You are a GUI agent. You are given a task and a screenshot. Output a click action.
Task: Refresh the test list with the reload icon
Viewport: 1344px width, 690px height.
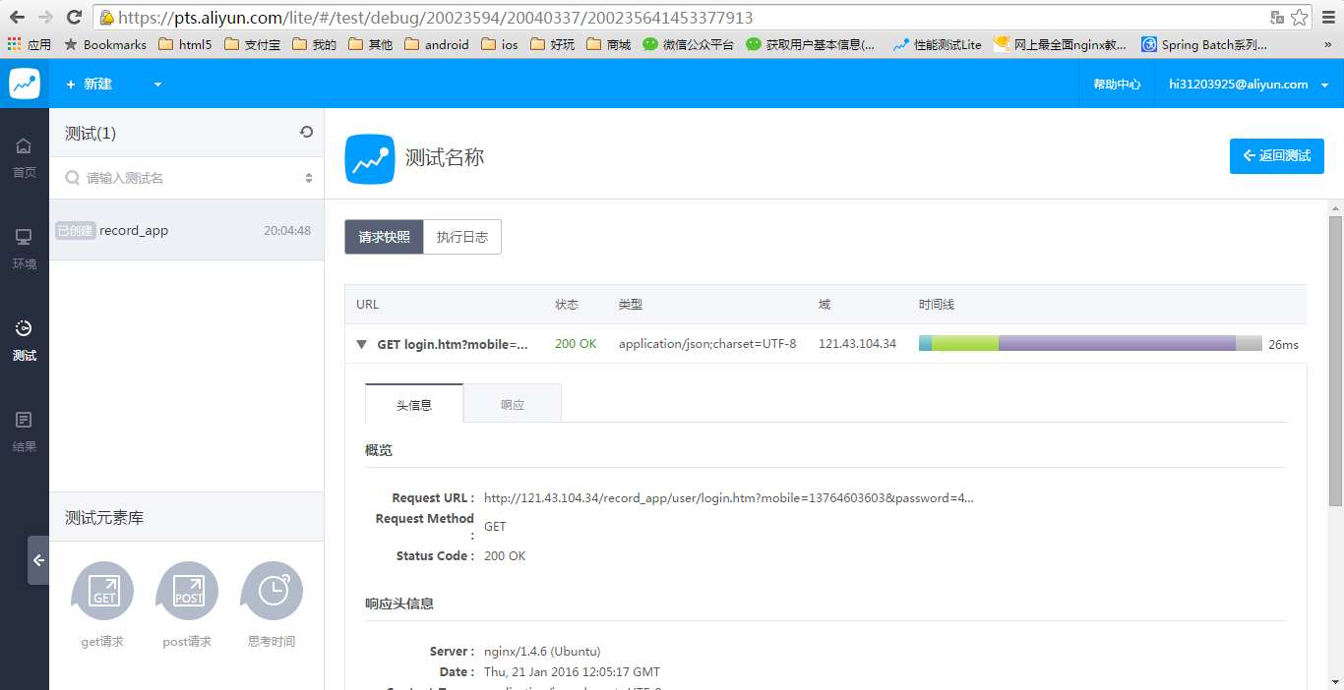click(307, 132)
